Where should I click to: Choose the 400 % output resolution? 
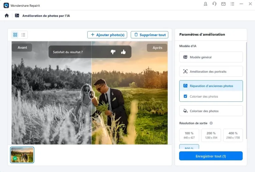tap(233, 135)
